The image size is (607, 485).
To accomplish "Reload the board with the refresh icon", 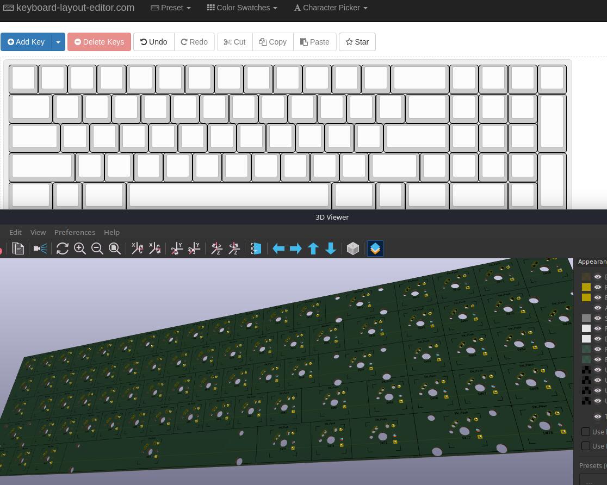I will pyautogui.click(x=63, y=248).
